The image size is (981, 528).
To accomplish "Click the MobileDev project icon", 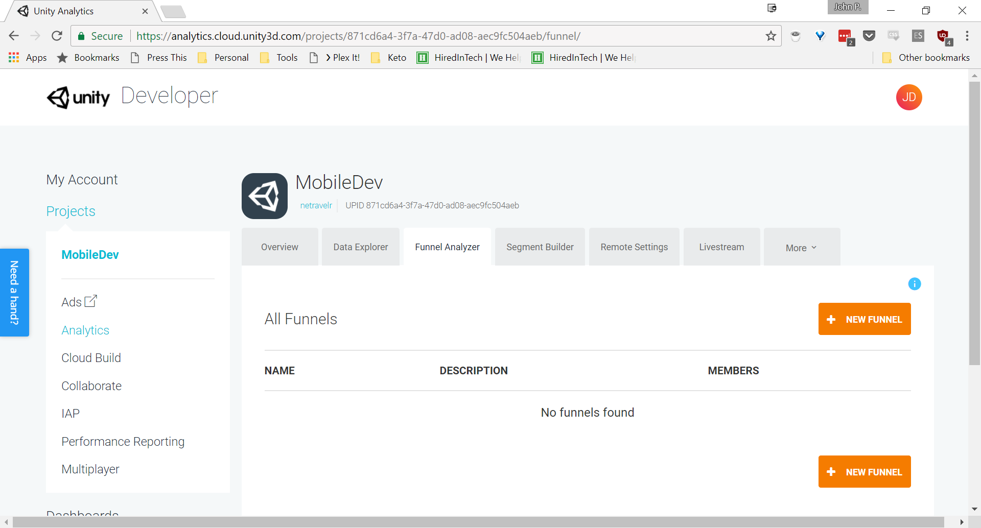I will (265, 196).
